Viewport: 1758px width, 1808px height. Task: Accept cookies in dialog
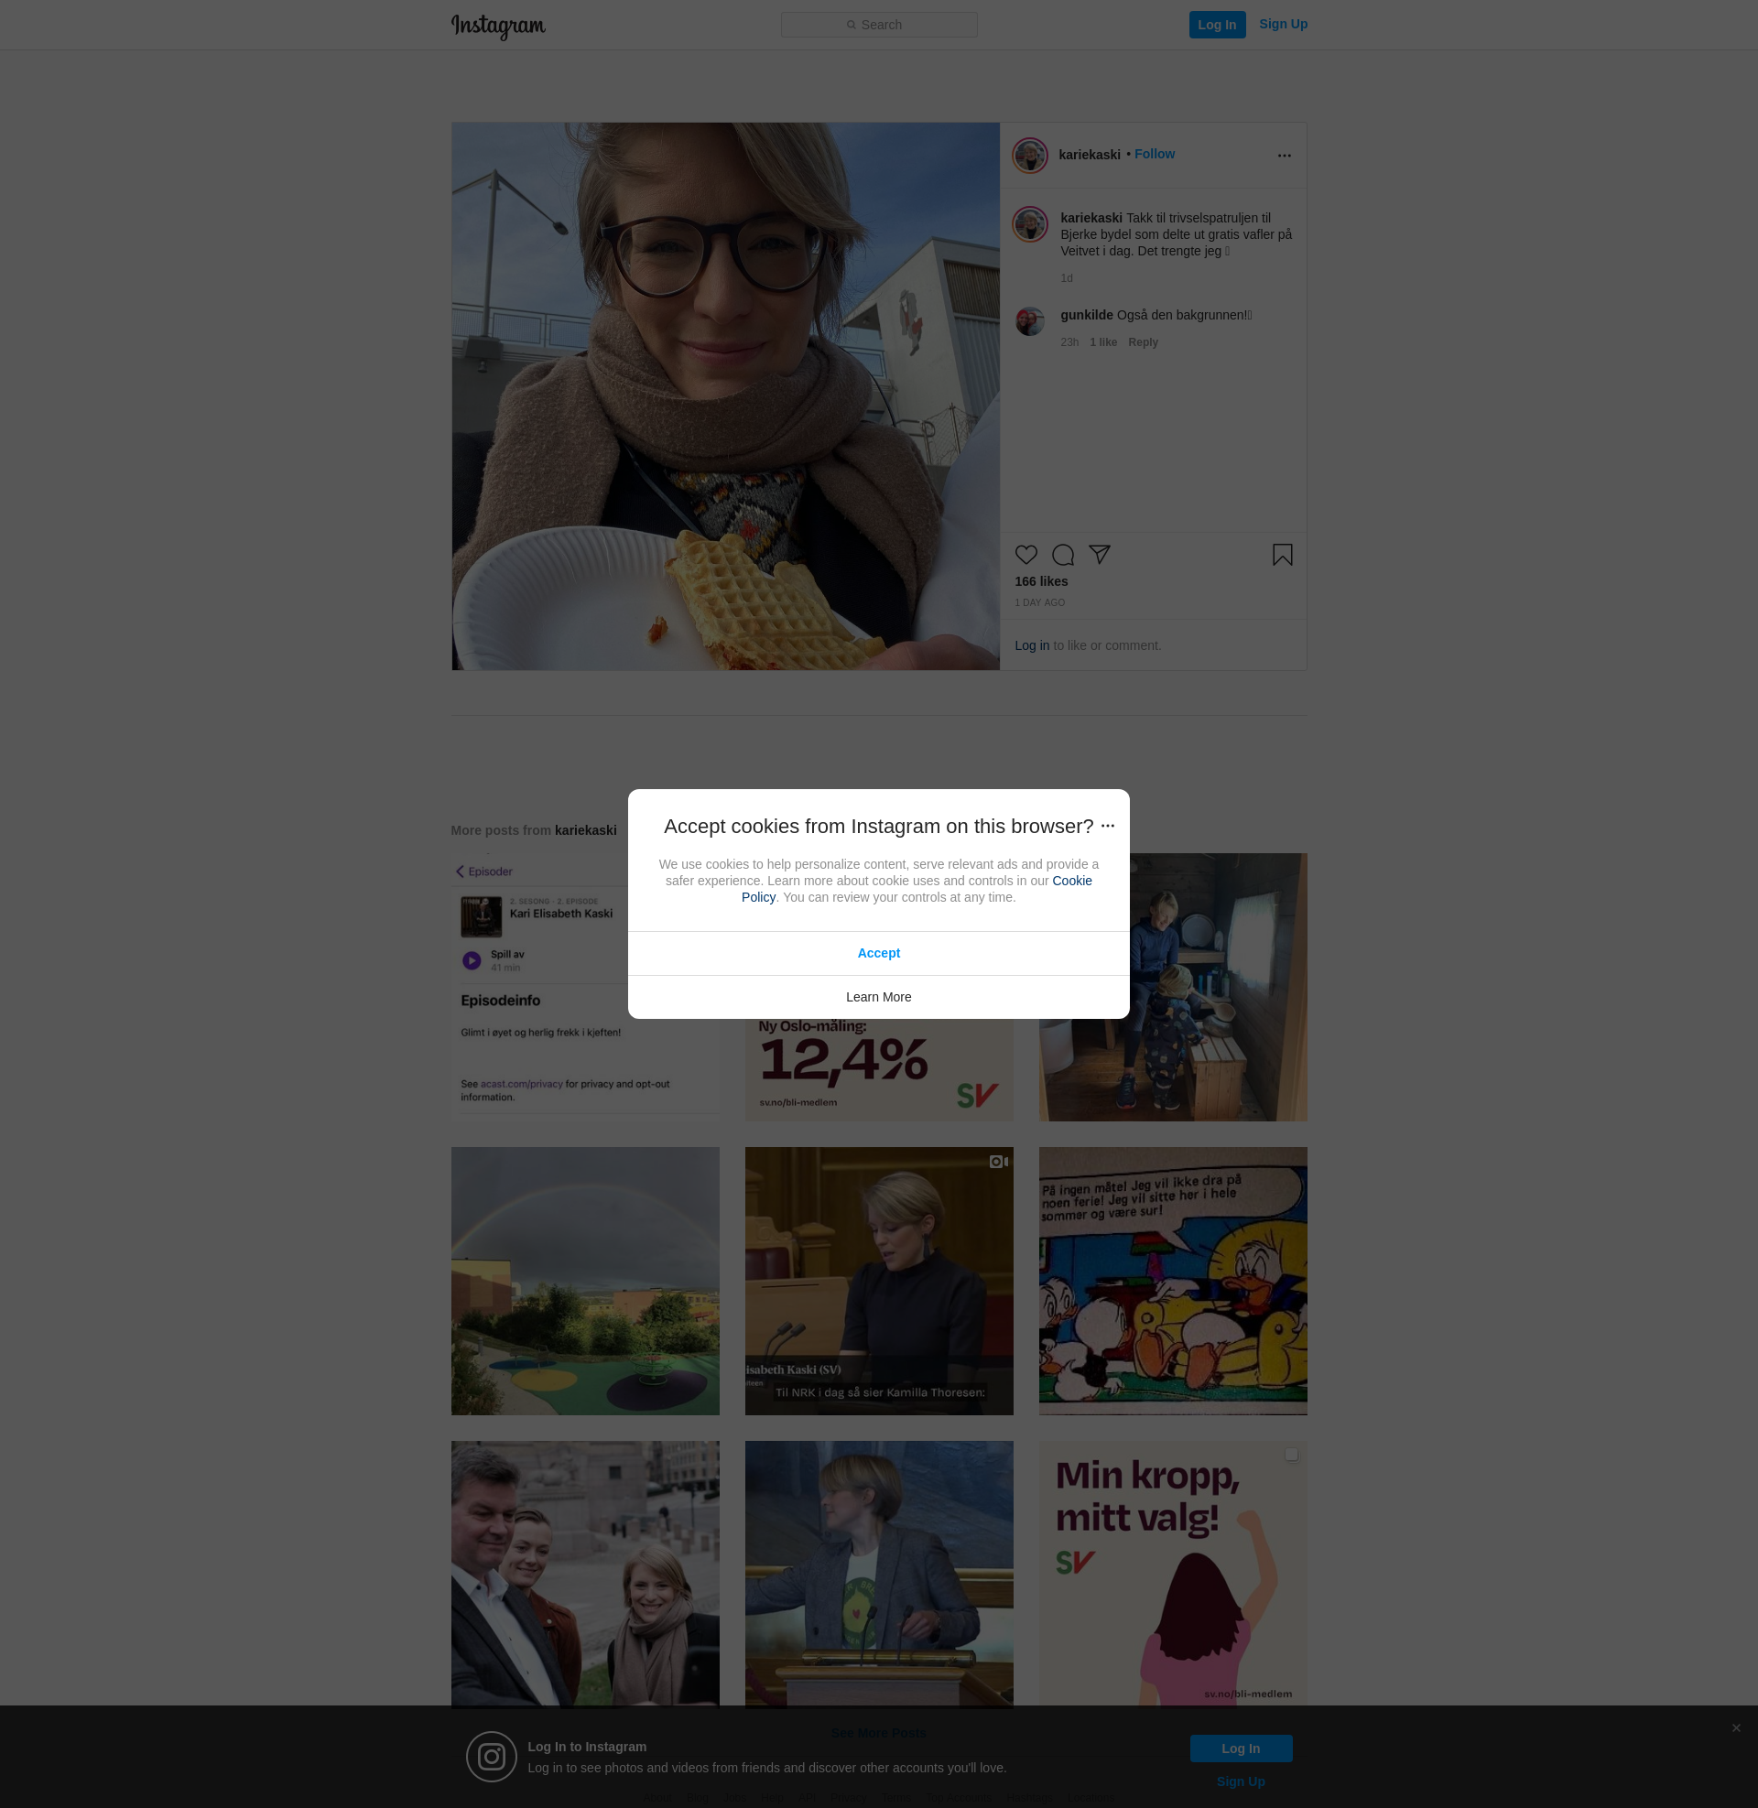coord(878,953)
